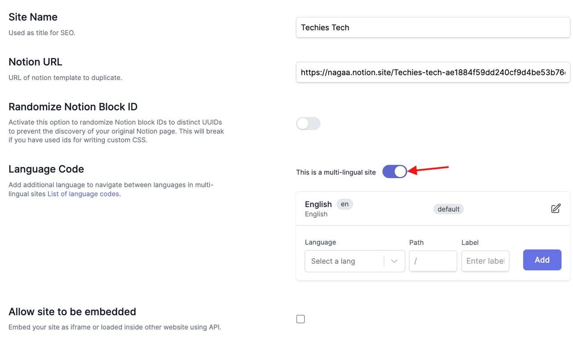This screenshot has height=342, width=573.
Task: Check the Allow site to be embedded box
Action: [x=301, y=319]
